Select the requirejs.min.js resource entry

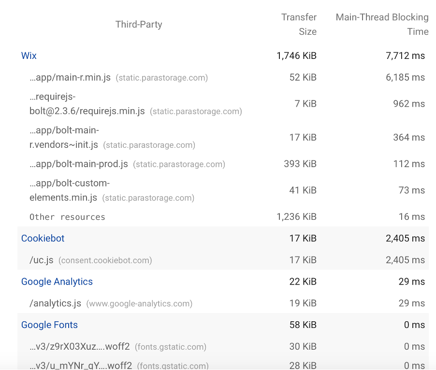pyautogui.click(x=136, y=104)
